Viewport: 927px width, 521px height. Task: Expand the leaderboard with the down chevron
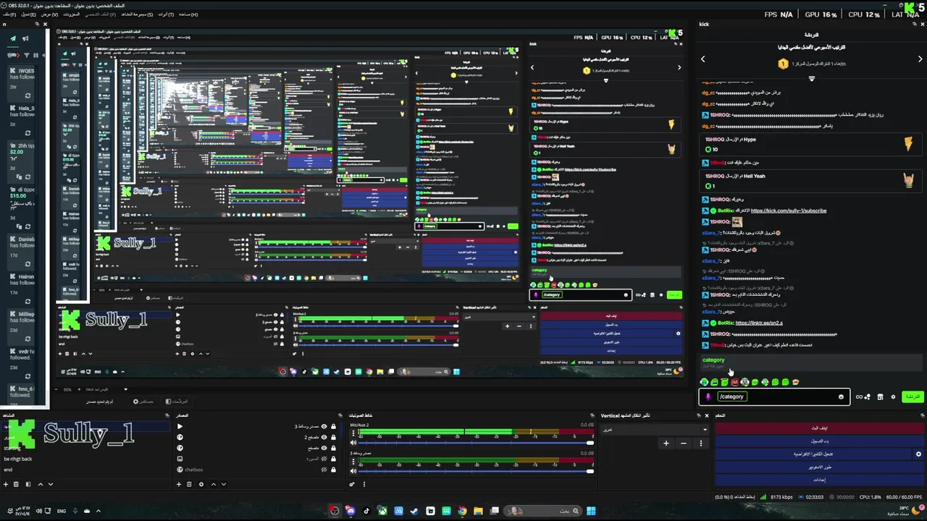click(812, 78)
